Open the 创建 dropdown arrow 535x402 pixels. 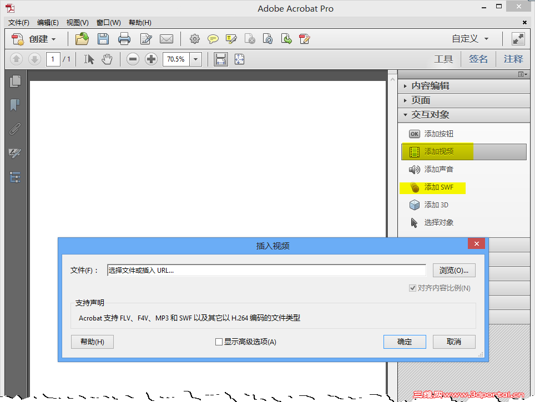pos(54,39)
